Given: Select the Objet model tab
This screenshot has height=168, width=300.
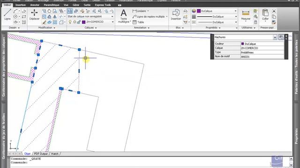Looking at the screenshot, I should click(27, 154).
